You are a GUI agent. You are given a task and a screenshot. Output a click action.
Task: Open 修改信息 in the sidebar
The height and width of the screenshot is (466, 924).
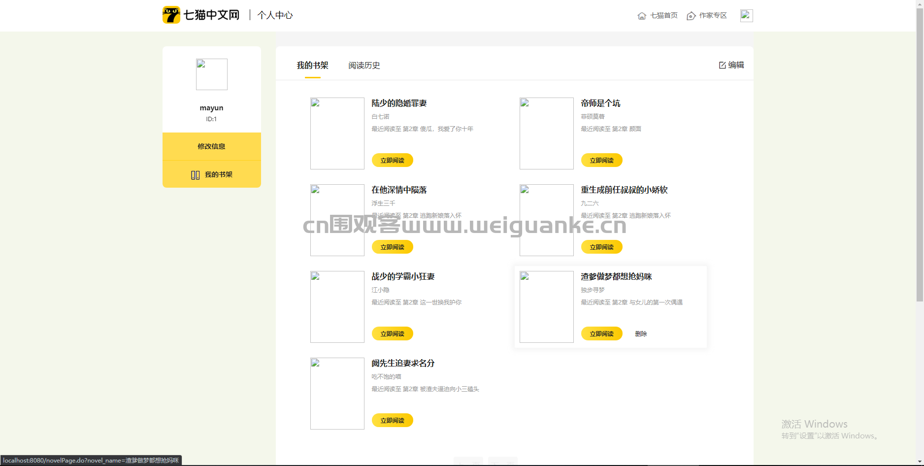click(x=212, y=146)
